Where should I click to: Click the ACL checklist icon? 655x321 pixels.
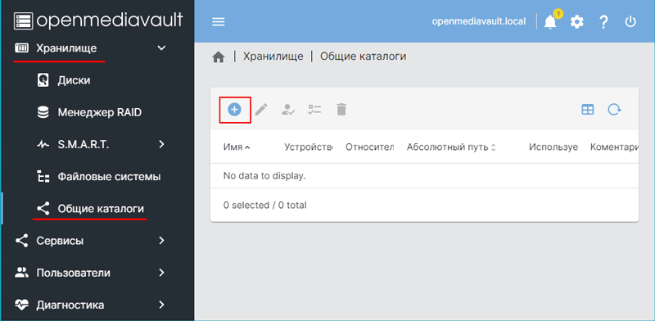pos(314,110)
